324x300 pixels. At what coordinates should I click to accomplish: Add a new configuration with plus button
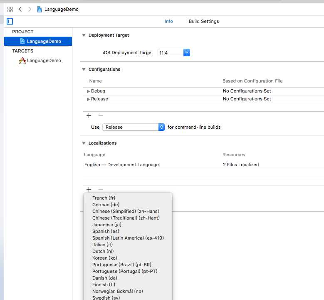point(89,115)
